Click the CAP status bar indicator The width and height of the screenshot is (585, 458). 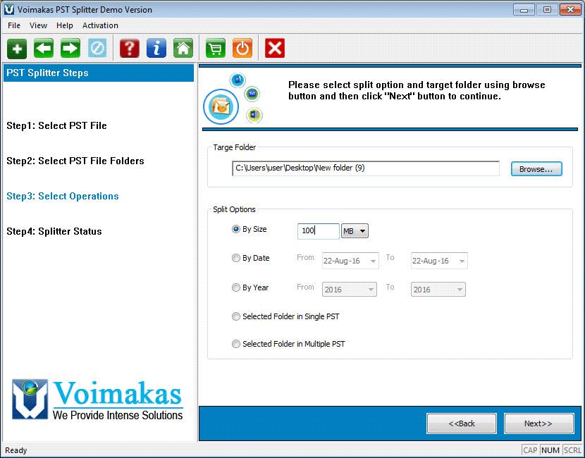(x=530, y=450)
